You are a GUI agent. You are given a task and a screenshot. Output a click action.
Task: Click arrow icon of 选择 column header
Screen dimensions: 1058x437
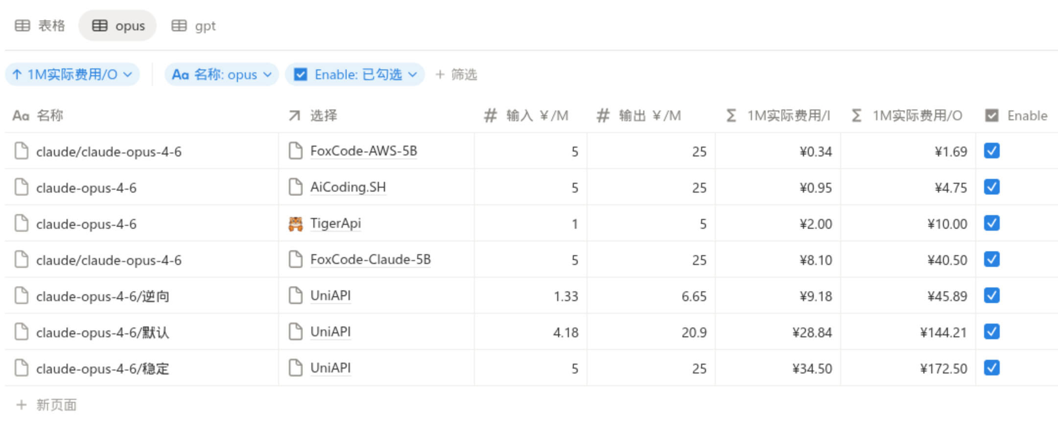294,116
